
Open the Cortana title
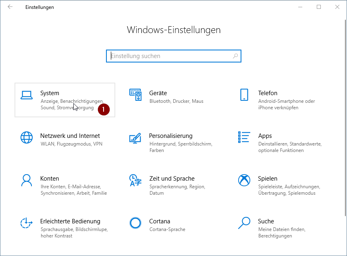(160, 221)
